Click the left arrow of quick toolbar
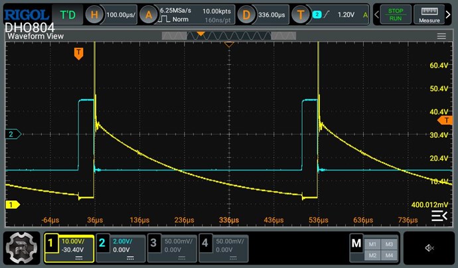The height and width of the screenshot is (268, 458). [377, 15]
